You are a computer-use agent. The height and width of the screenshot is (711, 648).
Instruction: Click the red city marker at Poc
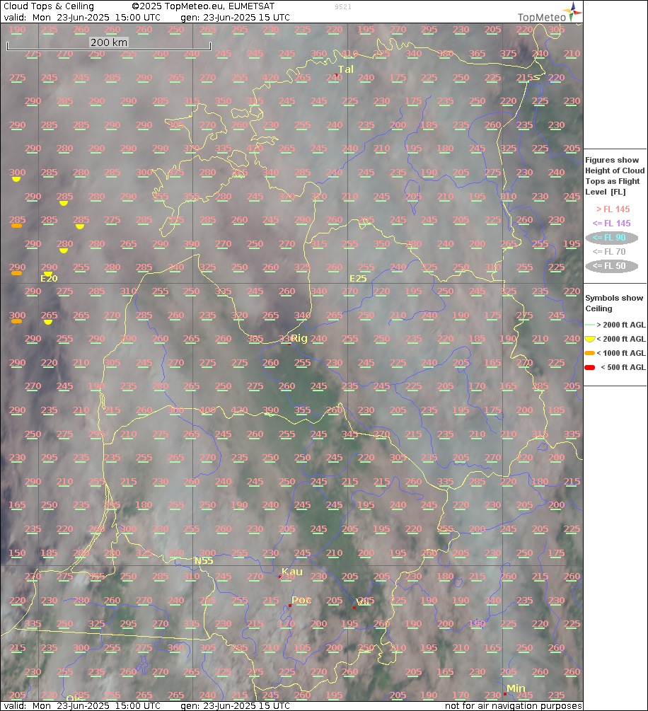click(290, 606)
